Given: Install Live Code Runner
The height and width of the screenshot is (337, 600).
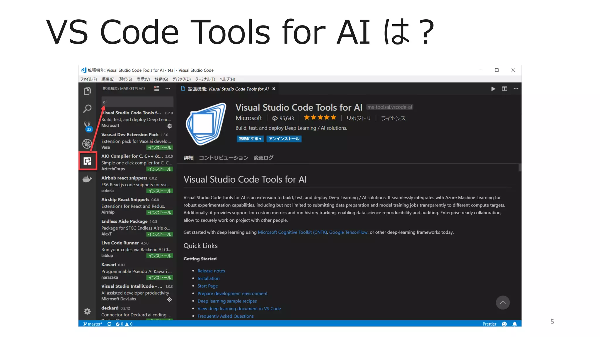Looking at the screenshot, I should pyautogui.click(x=160, y=256).
